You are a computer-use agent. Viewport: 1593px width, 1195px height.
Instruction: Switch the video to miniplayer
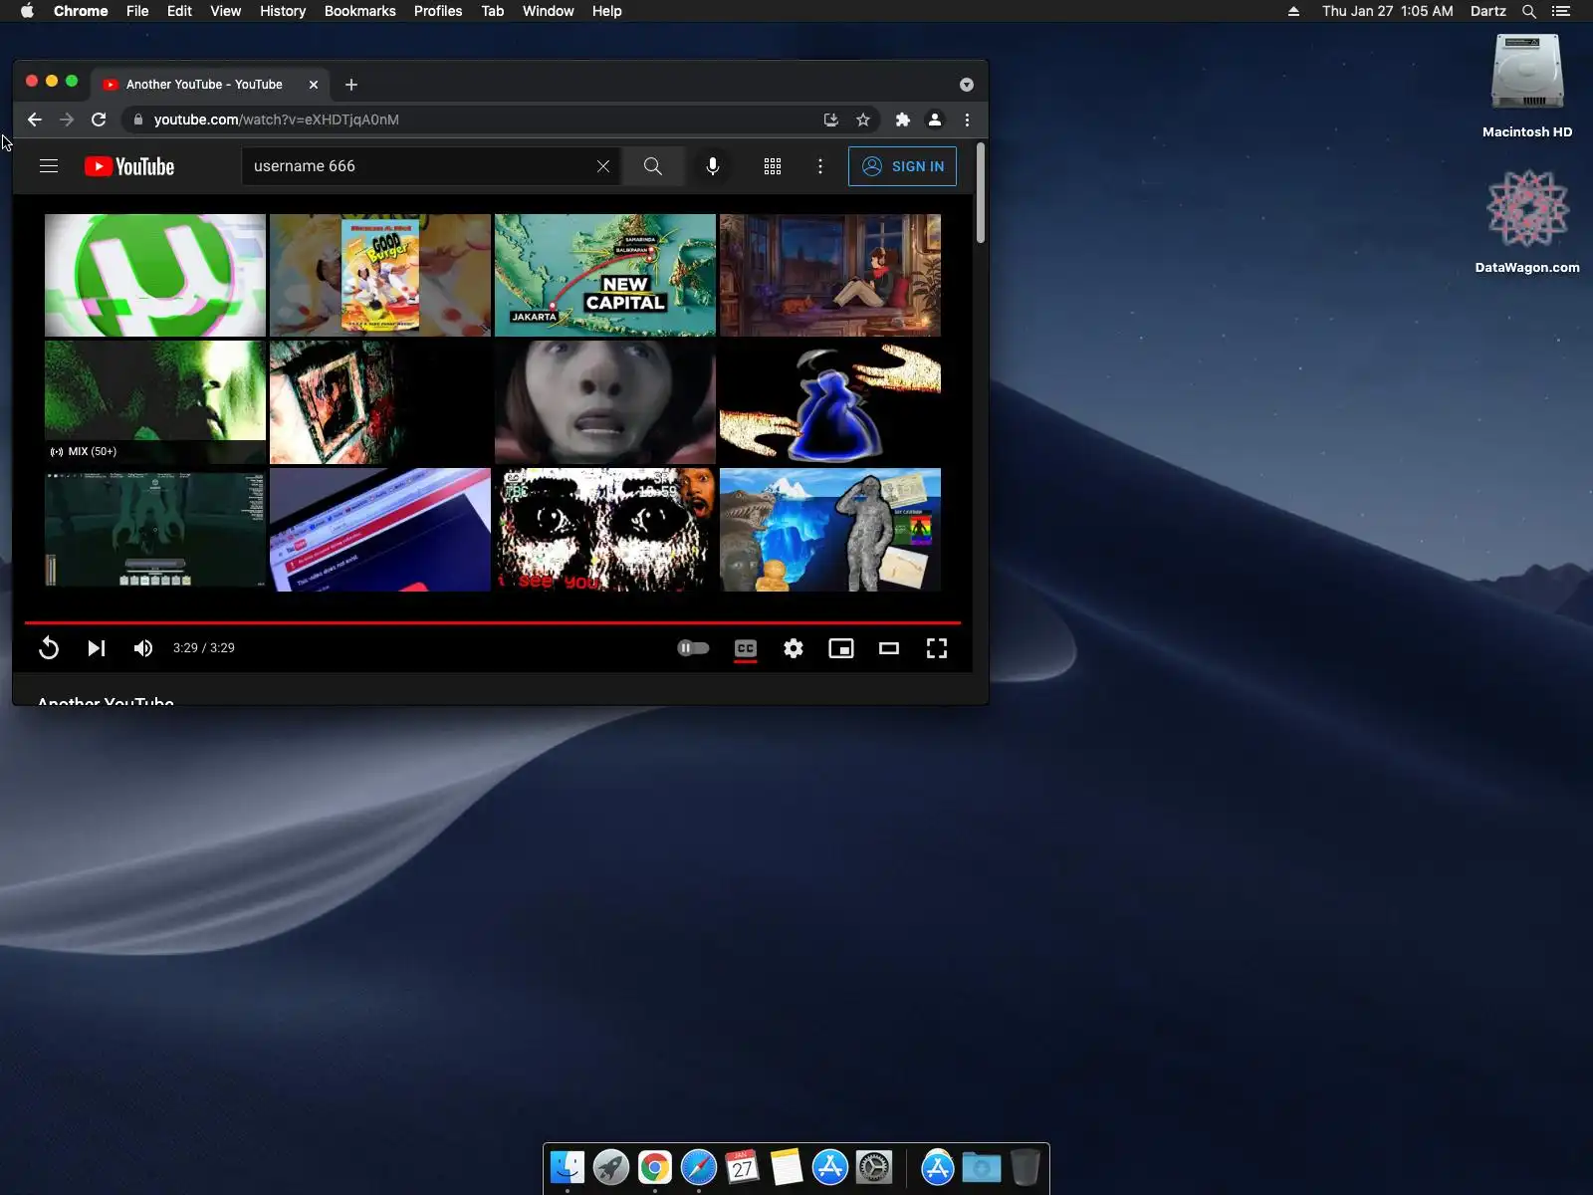[x=841, y=648]
